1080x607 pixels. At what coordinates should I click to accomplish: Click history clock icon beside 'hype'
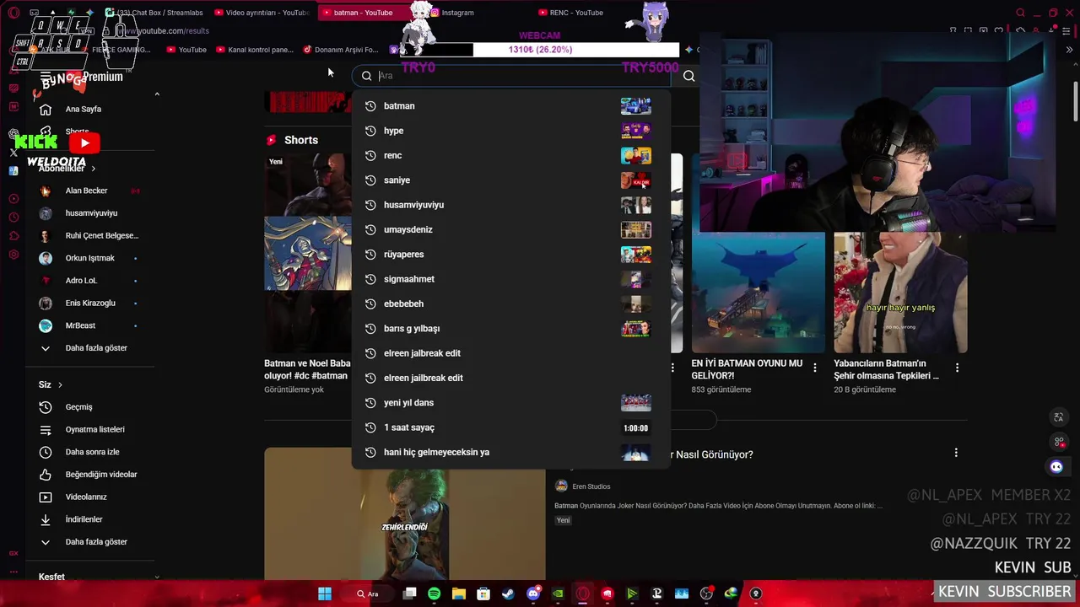click(370, 131)
